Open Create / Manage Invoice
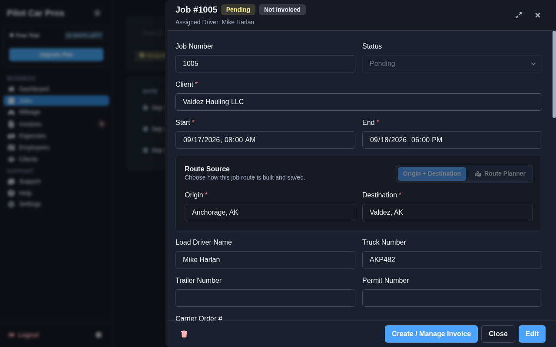The height and width of the screenshot is (347, 556). pos(431,334)
